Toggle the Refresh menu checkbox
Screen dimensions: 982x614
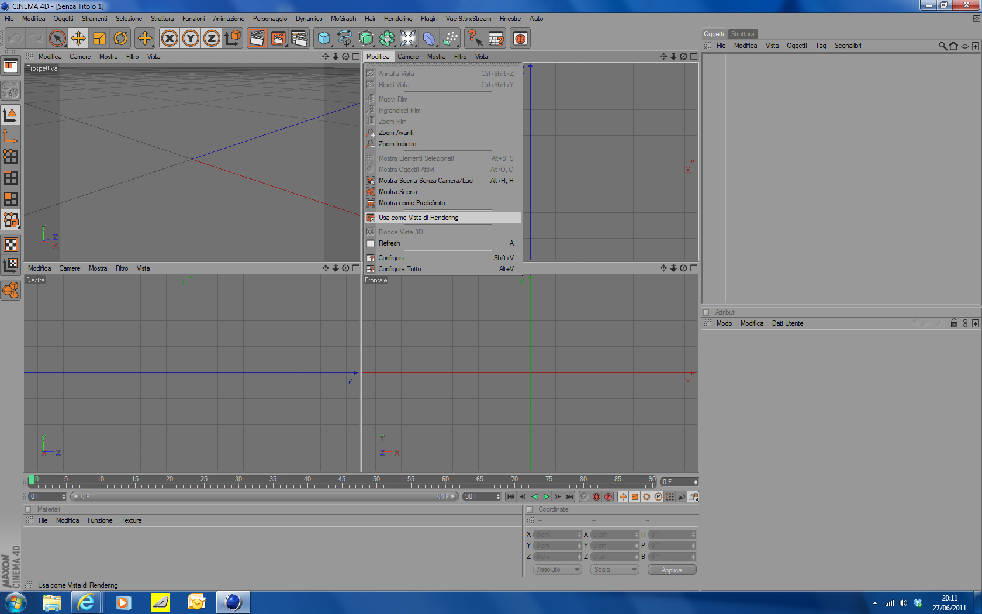[x=371, y=243]
